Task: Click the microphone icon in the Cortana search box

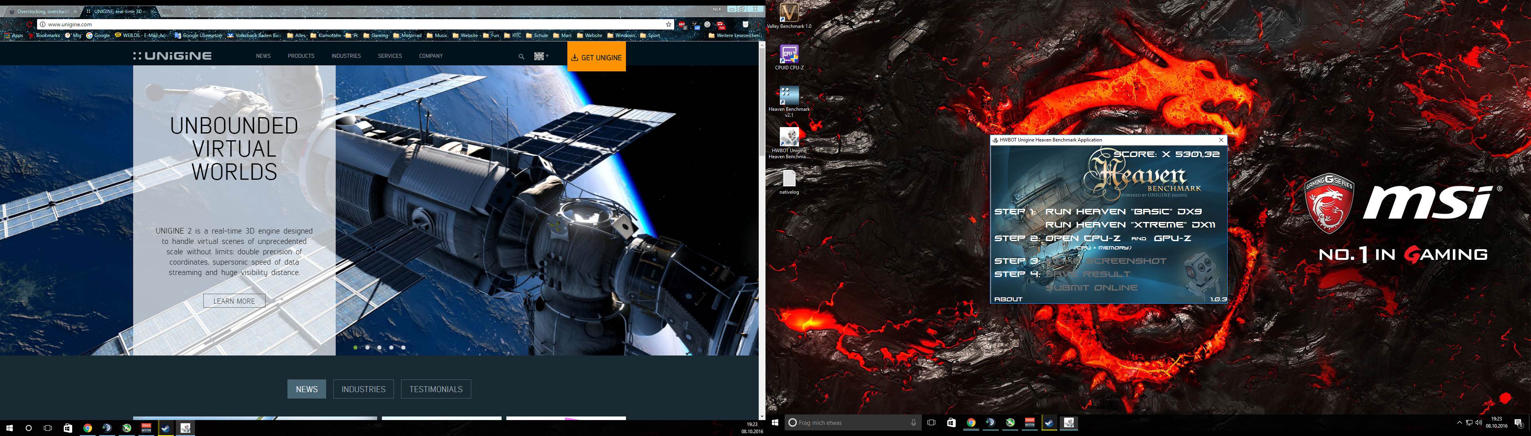Action: [913, 422]
